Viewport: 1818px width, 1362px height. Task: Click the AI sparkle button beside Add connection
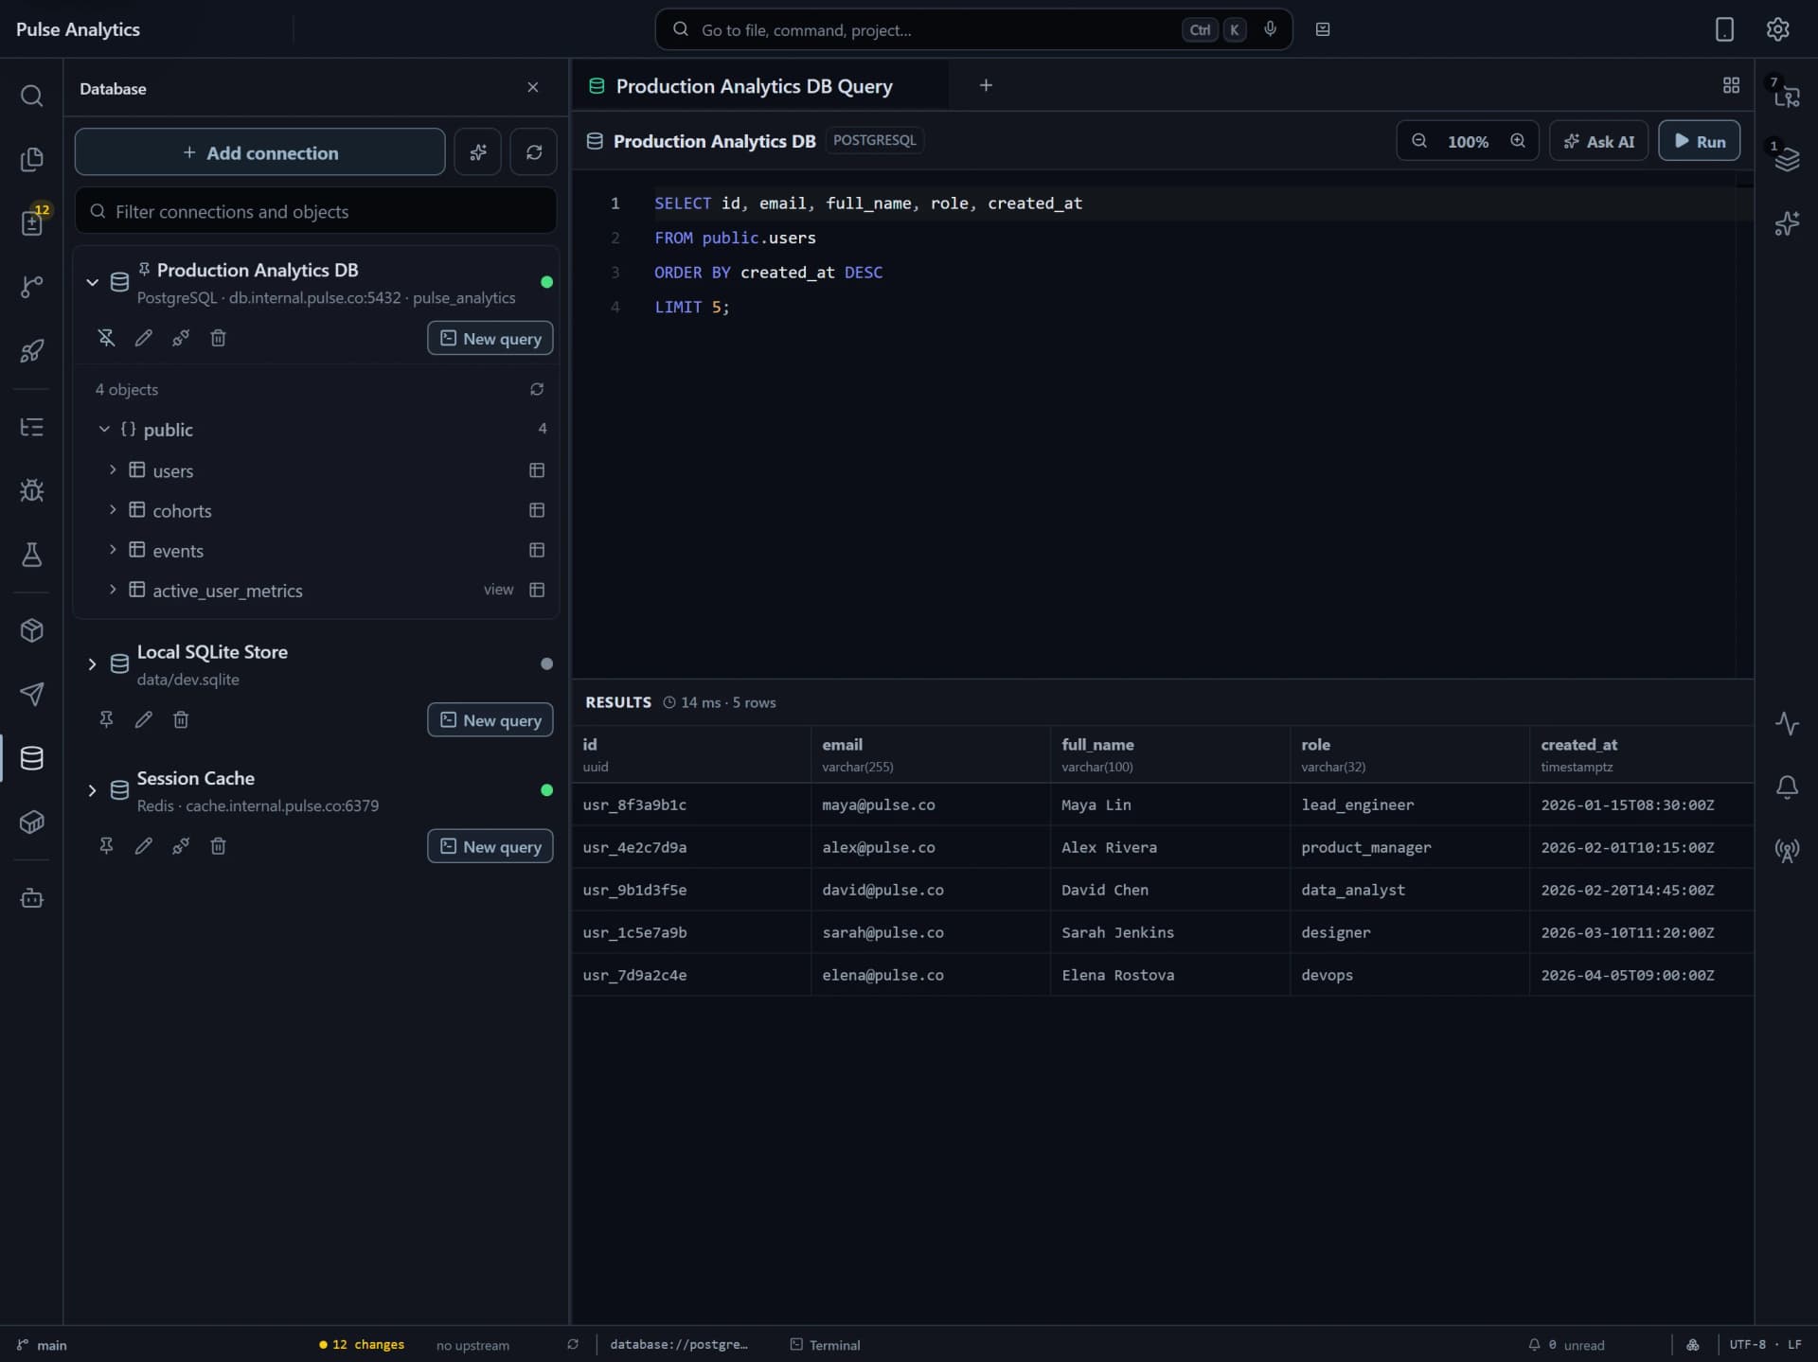[478, 151]
